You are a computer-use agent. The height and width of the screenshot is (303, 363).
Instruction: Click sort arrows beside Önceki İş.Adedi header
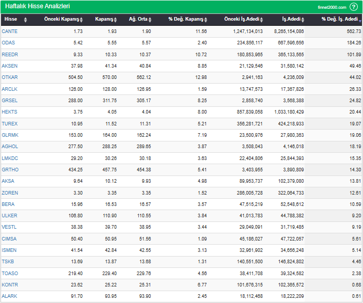[x=261, y=20]
